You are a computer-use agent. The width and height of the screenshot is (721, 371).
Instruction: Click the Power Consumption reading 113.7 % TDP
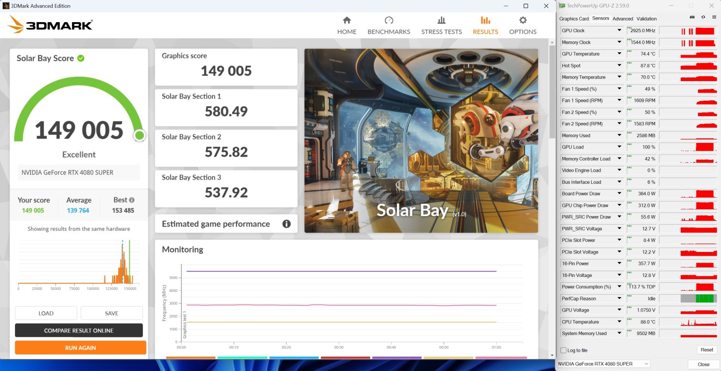642,287
